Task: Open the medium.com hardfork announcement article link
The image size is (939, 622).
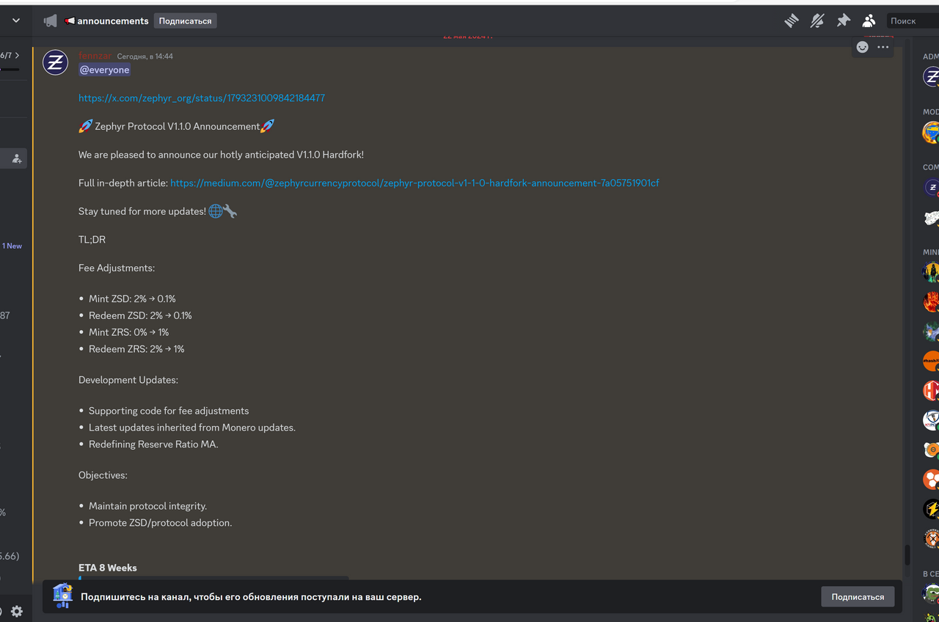Action: click(414, 183)
